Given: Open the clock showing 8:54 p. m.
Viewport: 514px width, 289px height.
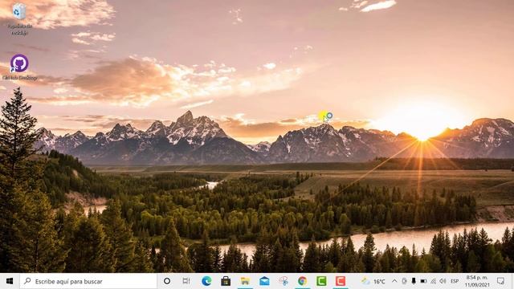Looking at the screenshot, I should pos(477,281).
